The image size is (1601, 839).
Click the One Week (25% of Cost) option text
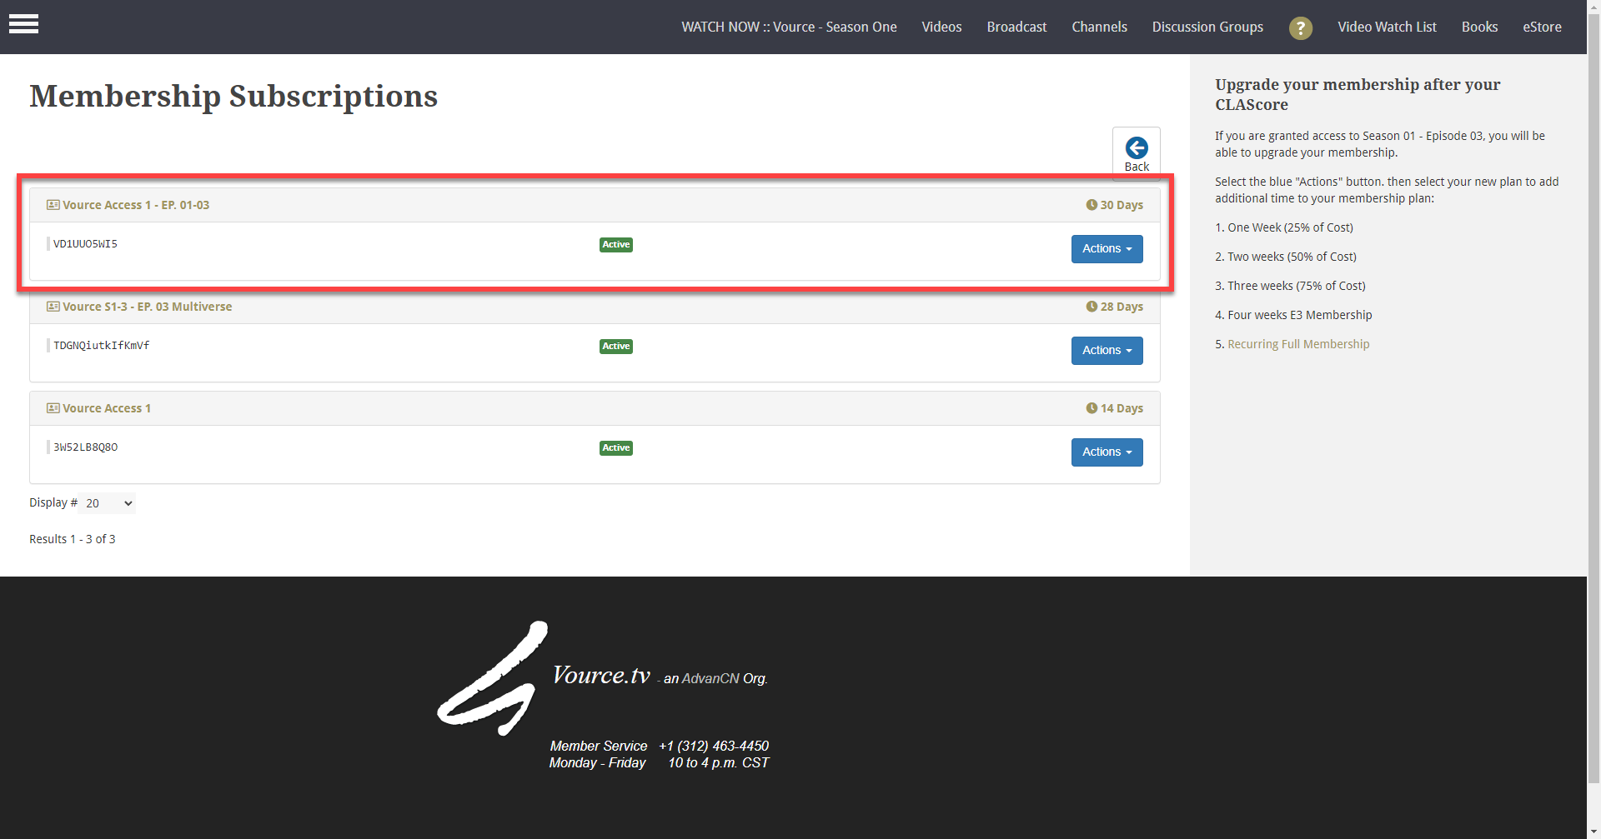tap(1290, 227)
